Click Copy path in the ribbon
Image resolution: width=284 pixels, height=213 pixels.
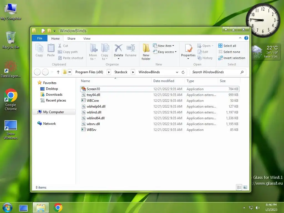(68, 52)
